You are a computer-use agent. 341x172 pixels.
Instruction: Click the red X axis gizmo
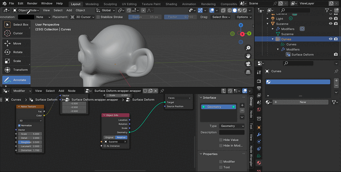[x=242, y=34]
